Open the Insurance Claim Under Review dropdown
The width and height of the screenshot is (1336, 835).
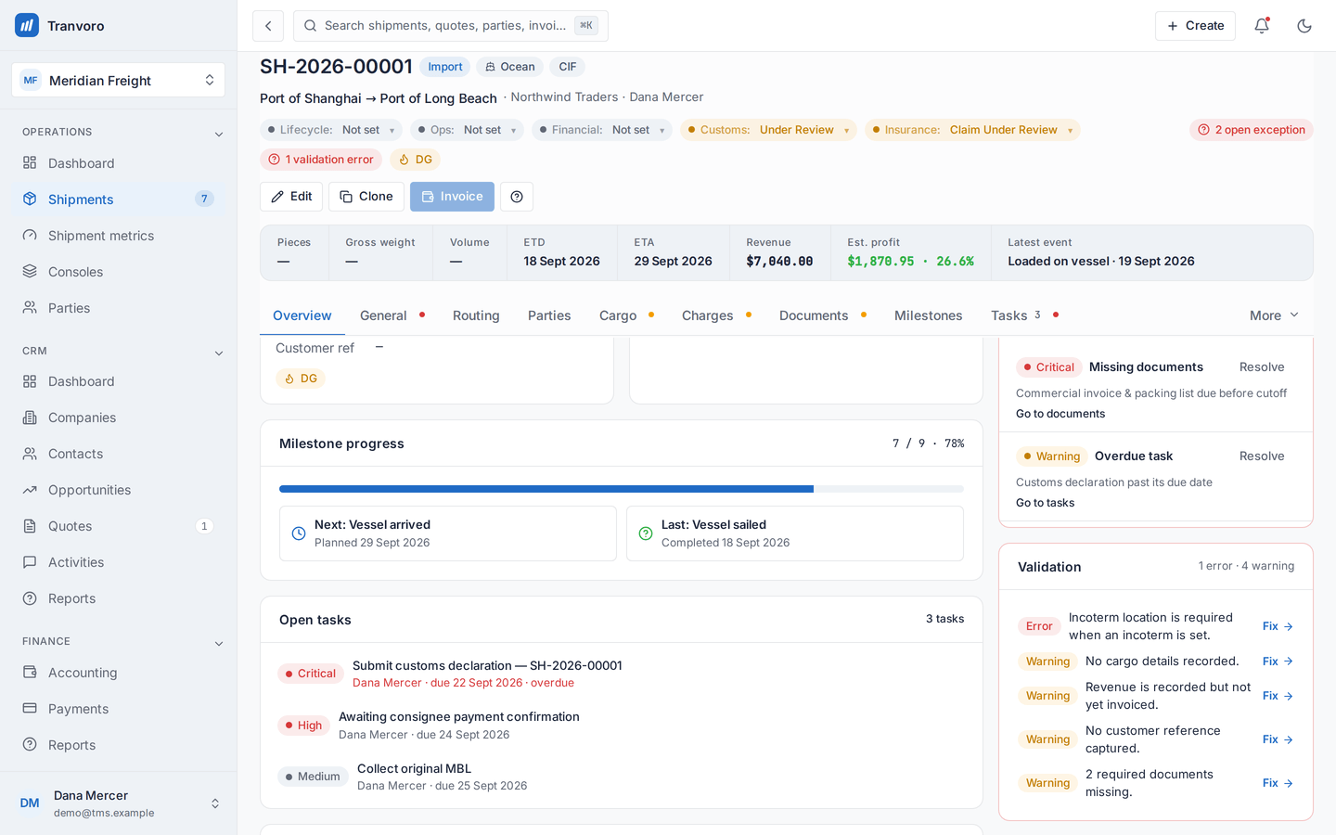click(972, 130)
